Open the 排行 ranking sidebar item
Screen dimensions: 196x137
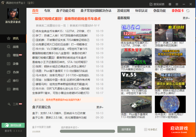click(x=13, y=81)
